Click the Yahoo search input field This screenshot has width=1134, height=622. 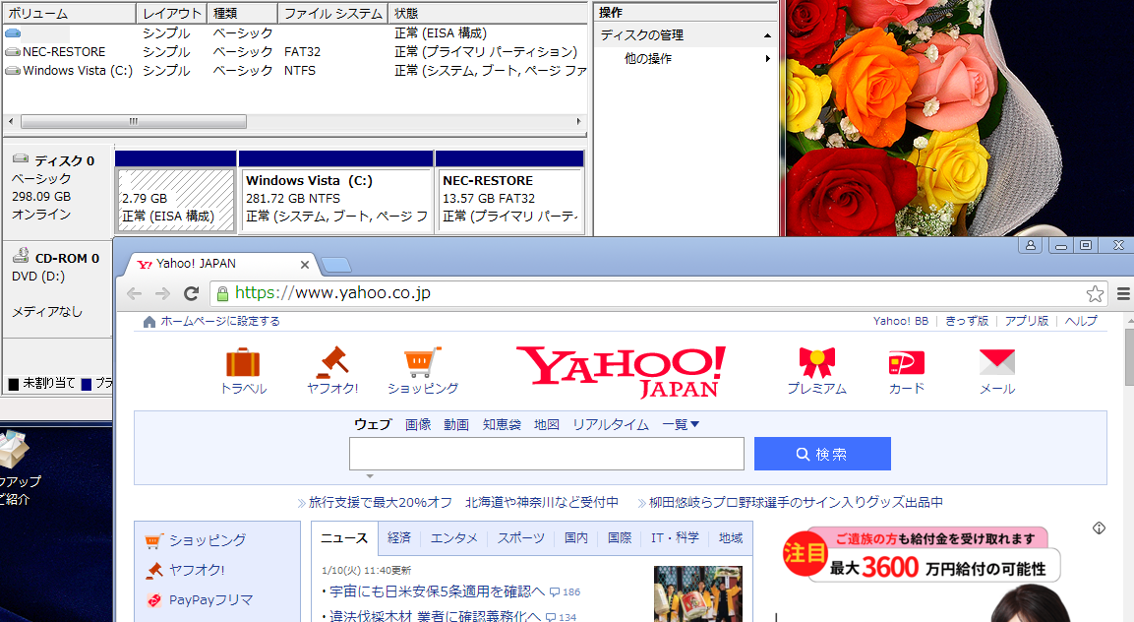coord(546,454)
